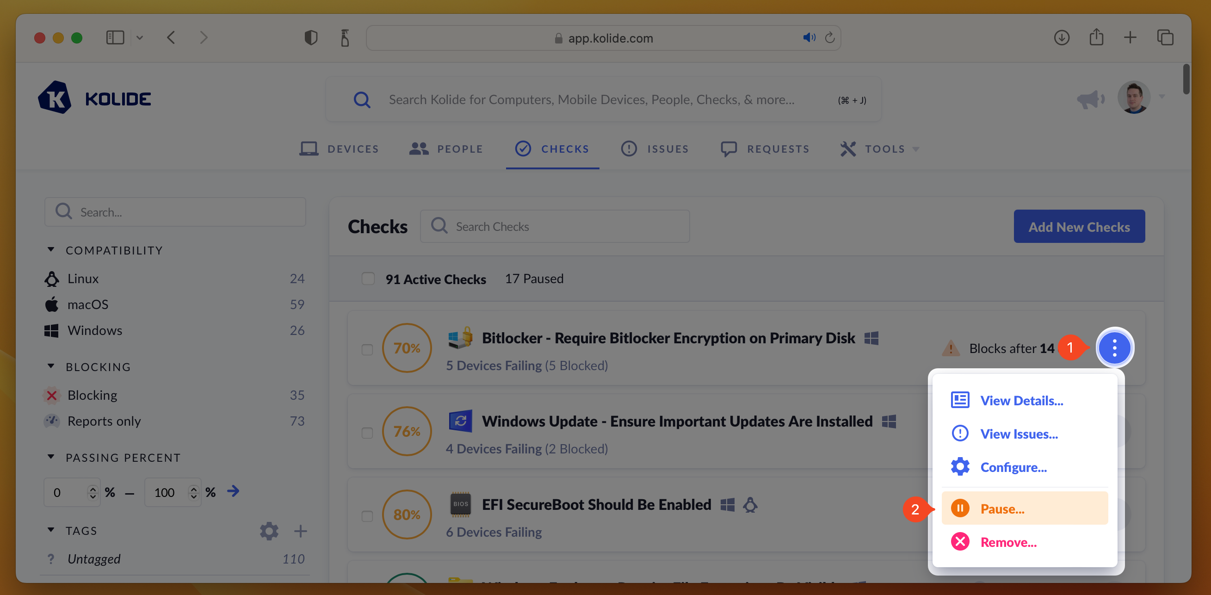Open Safari share icon
This screenshot has width=1211, height=595.
point(1096,37)
